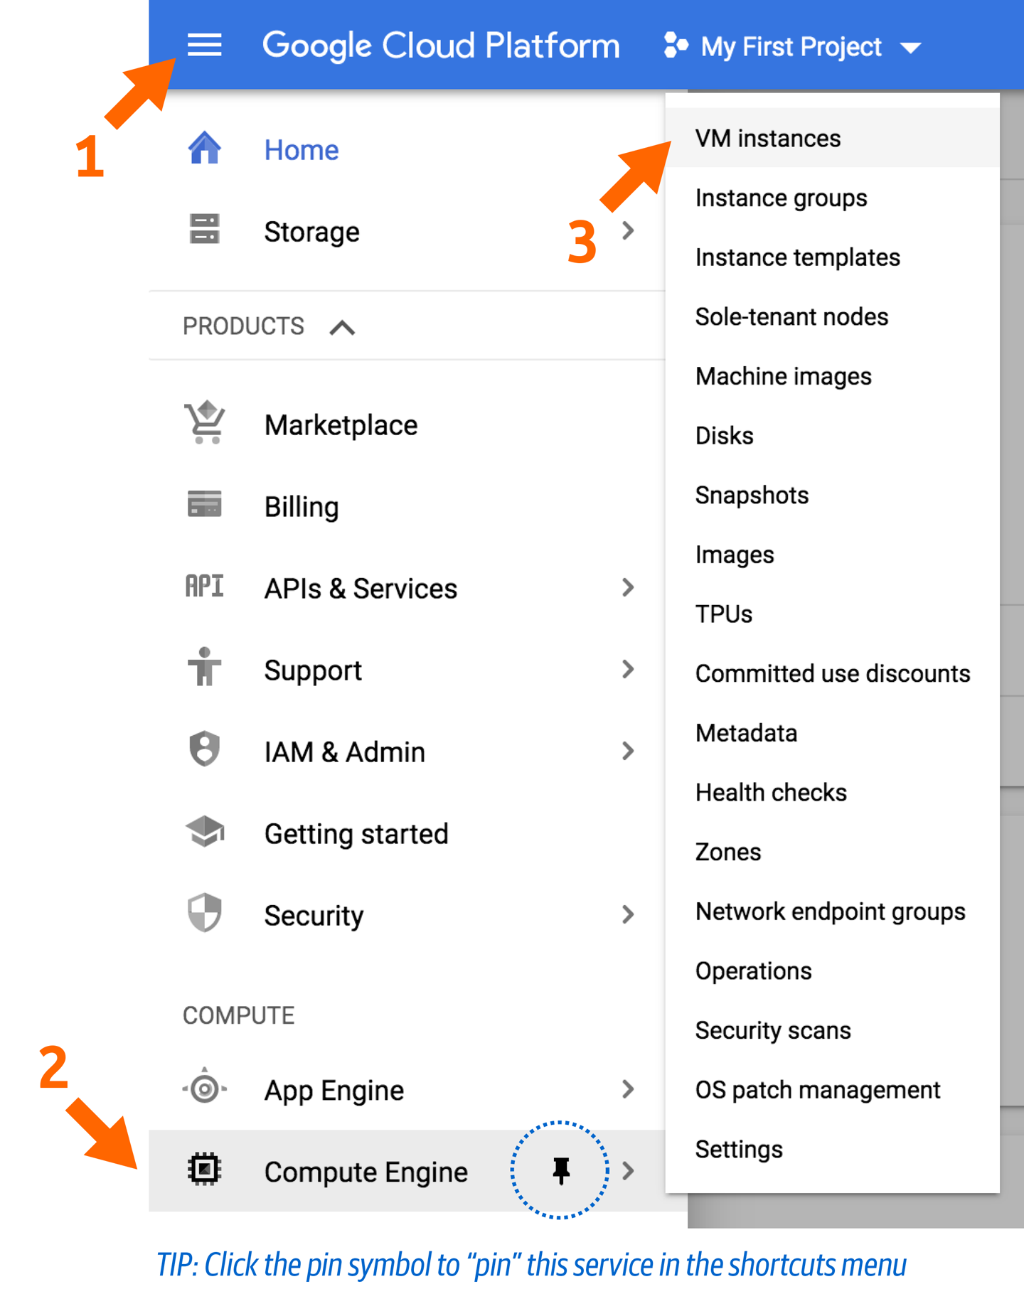Click the project hexagon dots icon
This screenshot has height=1289, width=1024.
[676, 46]
